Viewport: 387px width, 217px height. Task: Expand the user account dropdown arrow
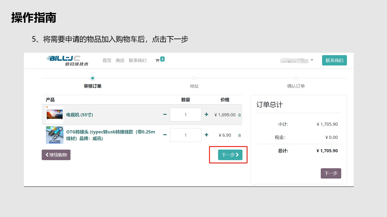312,60
